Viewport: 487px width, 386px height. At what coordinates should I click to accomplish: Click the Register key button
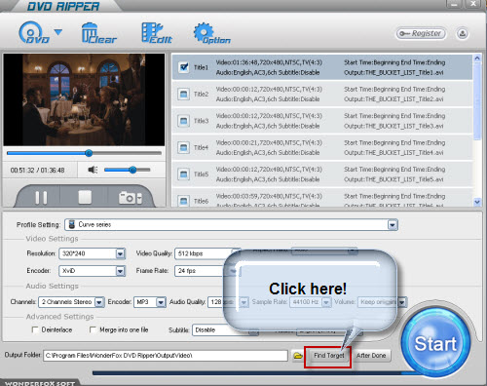click(x=421, y=33)
